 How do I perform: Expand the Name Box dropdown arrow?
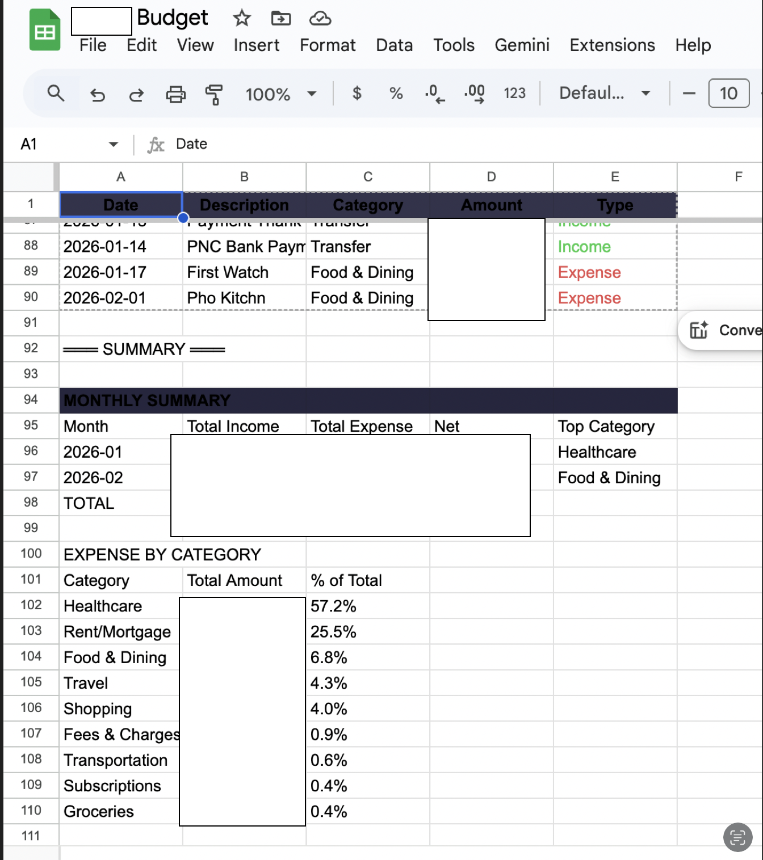[x=114, y=144]
